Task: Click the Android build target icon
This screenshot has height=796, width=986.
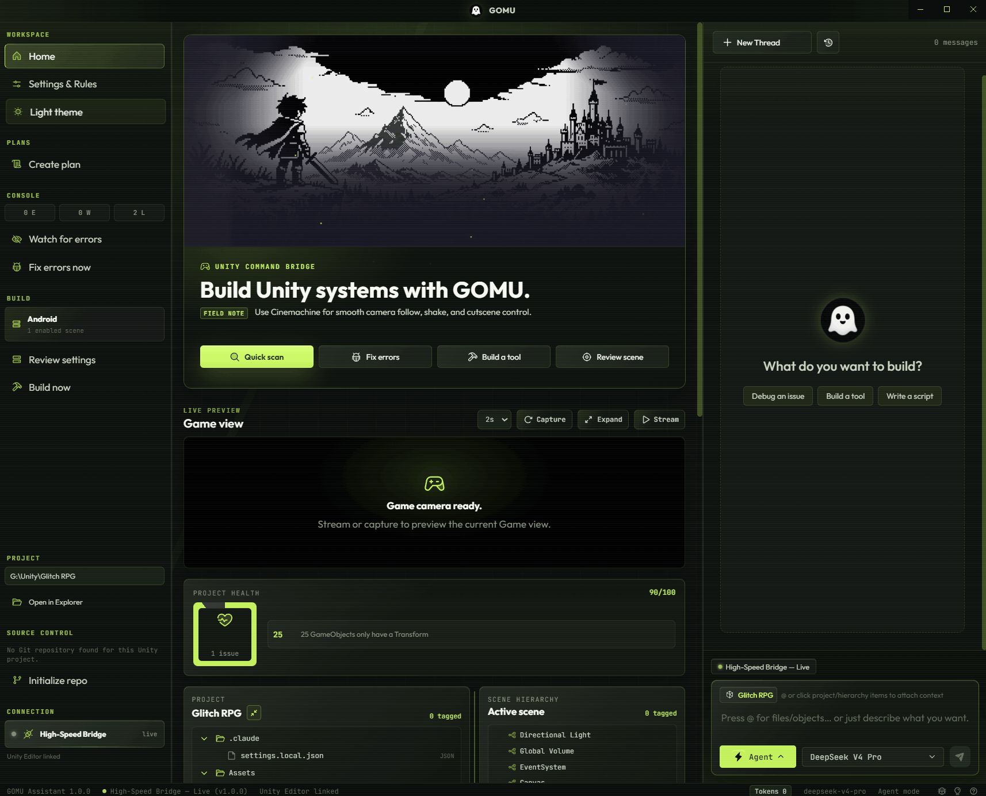Action: (17, 324)
